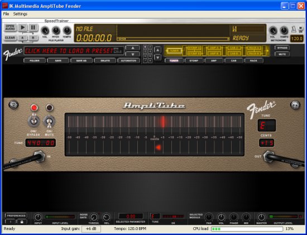
Task: Click routing down arrow next to grid
Action: [157, 57]
